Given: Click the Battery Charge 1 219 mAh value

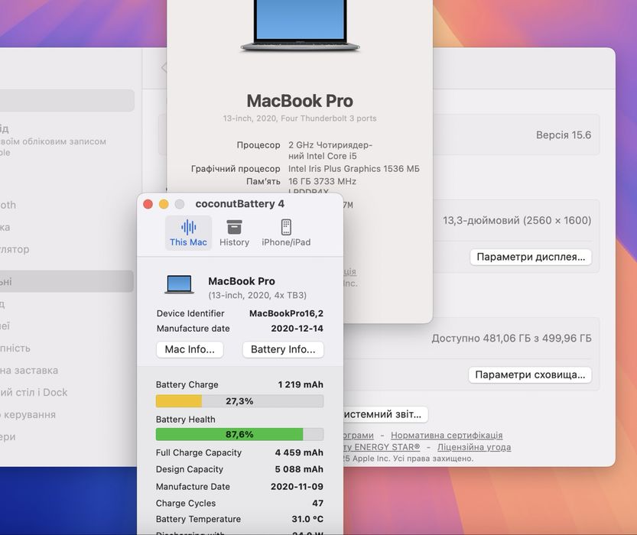Looking at the screenshot, I should pyautogui.click(x=301, y=384).
